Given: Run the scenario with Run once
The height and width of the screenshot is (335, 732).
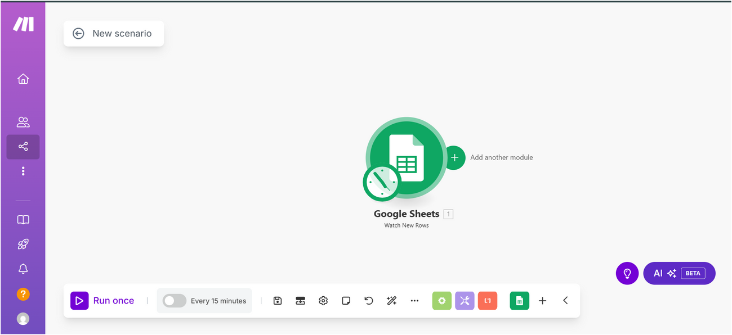Looking at the screenshot, I should click(x=102, y=301).
